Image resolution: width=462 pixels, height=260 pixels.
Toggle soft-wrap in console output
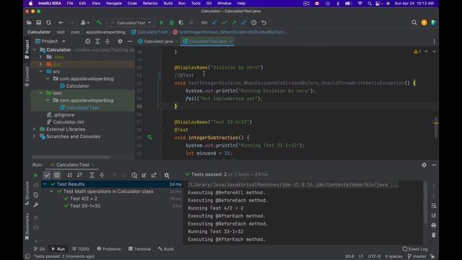click(434, 206)
